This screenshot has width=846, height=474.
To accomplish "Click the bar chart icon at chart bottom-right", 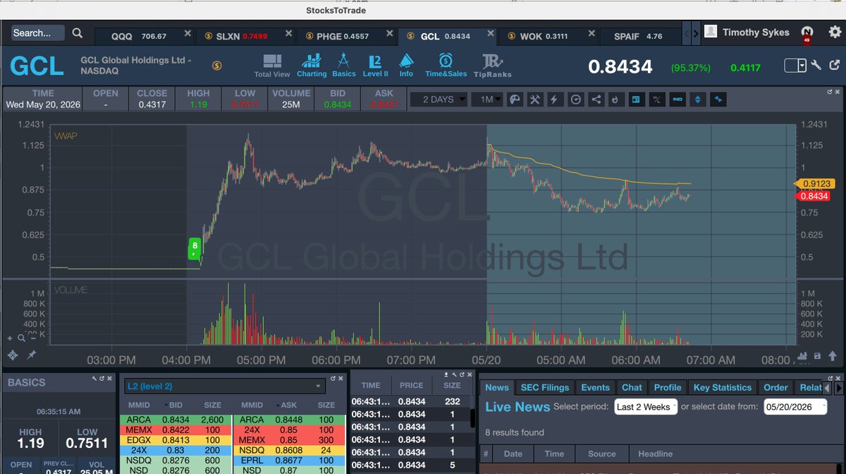I will [803, 357].
